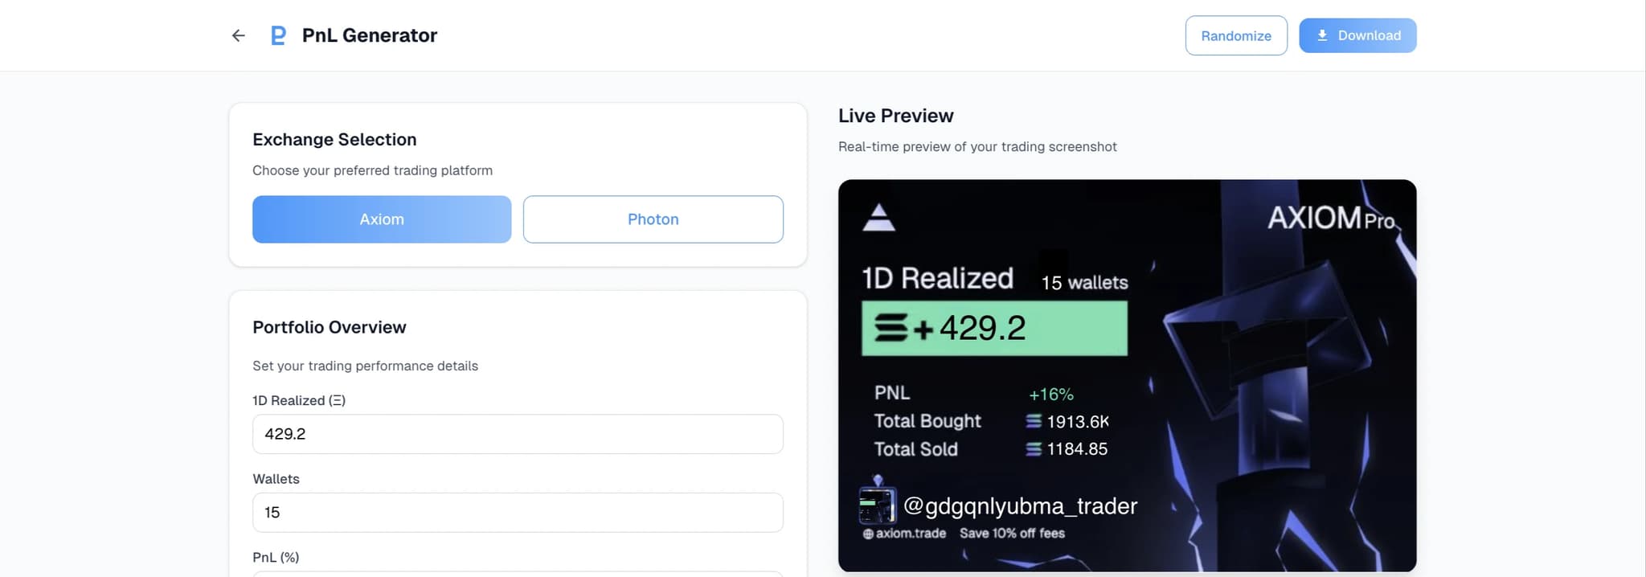This screenshot has height=577, width=1646.
Task: Click the axiom.trade globe icon
Action: click(867, 534)
